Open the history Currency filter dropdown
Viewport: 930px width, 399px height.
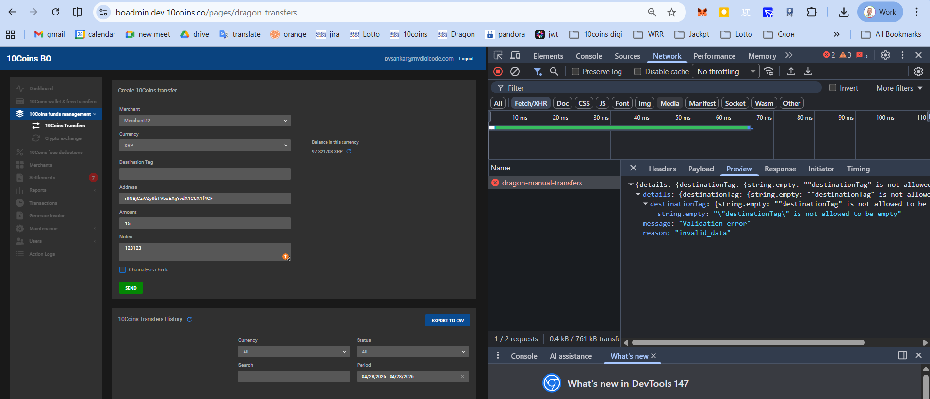(294, 352)
